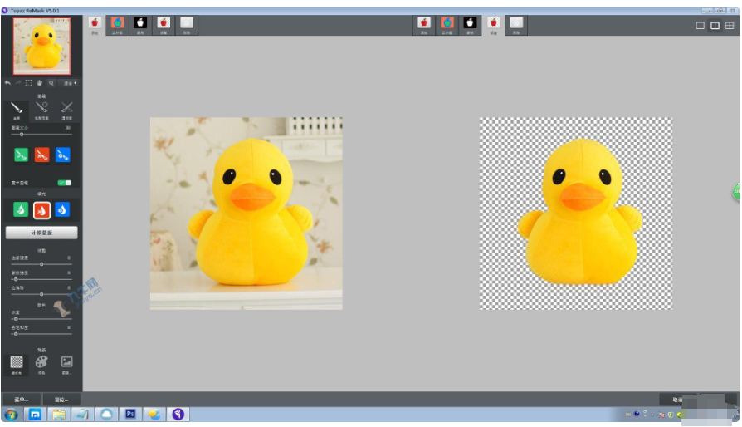Open the 菜单 menu button
742x427 pixels.
coord(21,400)
